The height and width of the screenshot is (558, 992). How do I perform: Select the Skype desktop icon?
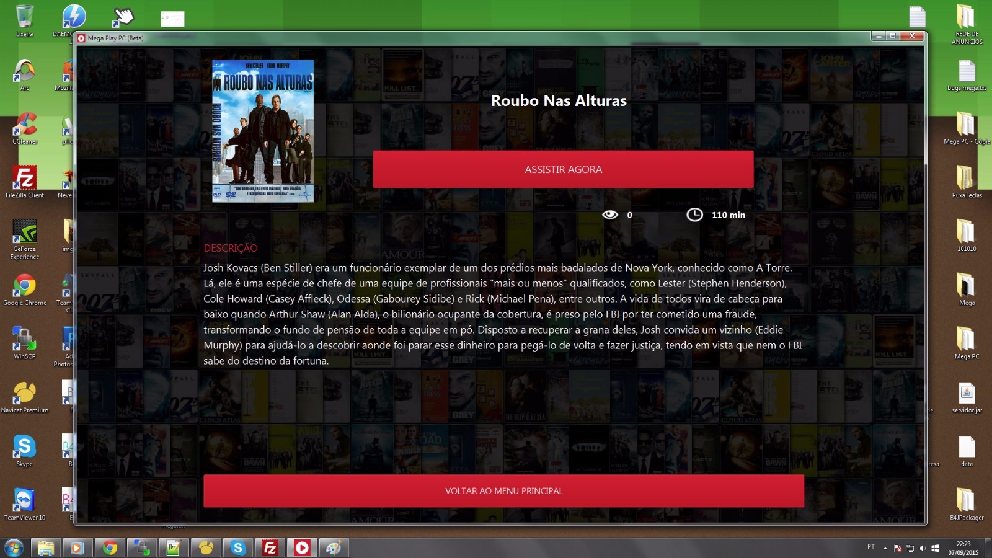click(x=25, y=451)
